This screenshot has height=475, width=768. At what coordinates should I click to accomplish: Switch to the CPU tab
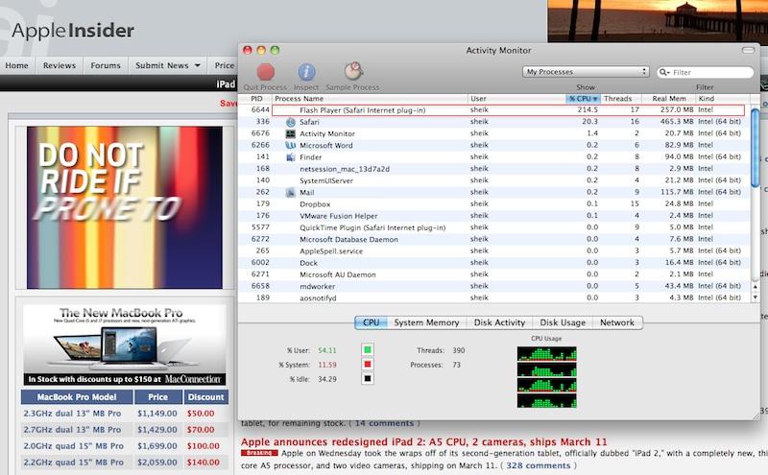[x=371, y=322]
